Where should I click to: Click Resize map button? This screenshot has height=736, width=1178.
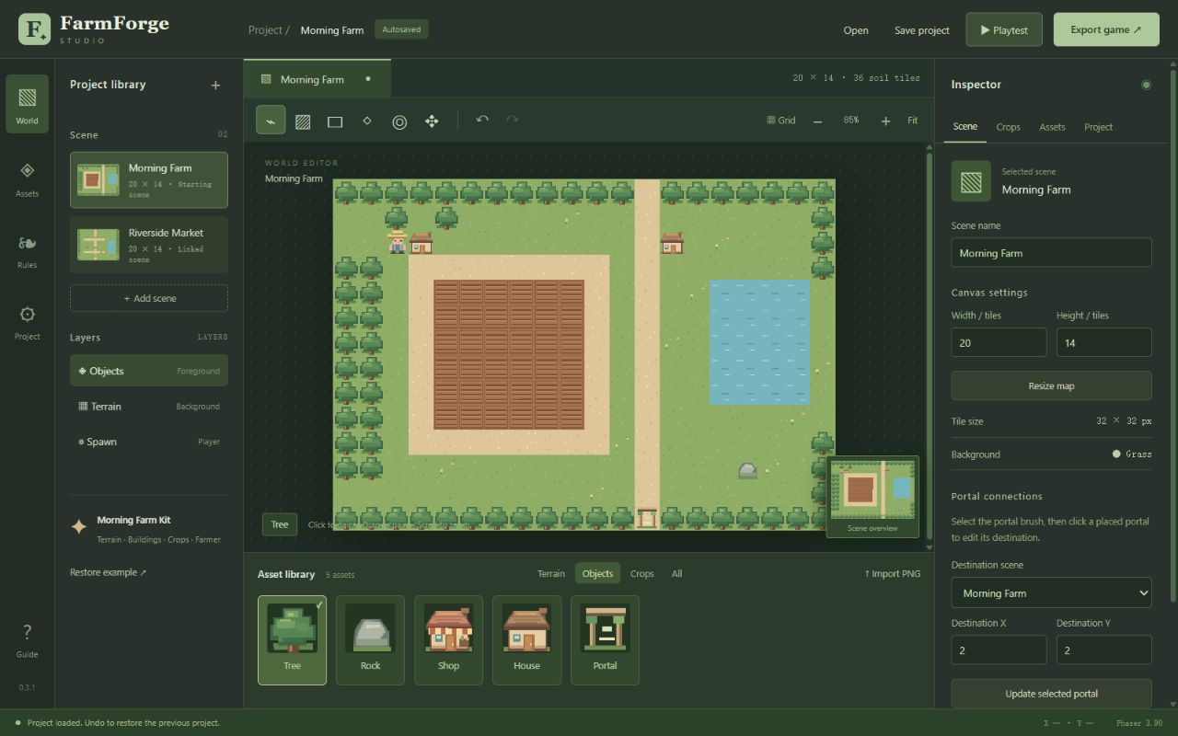click(x=1051, y=385)
